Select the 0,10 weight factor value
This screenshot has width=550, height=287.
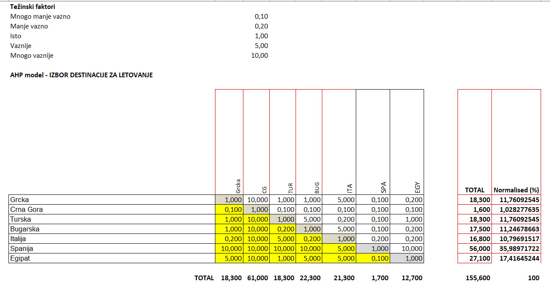click(261, 17)
